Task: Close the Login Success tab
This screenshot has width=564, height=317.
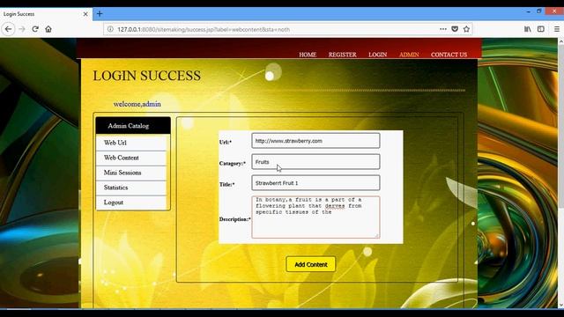Action: pos(85,14)
